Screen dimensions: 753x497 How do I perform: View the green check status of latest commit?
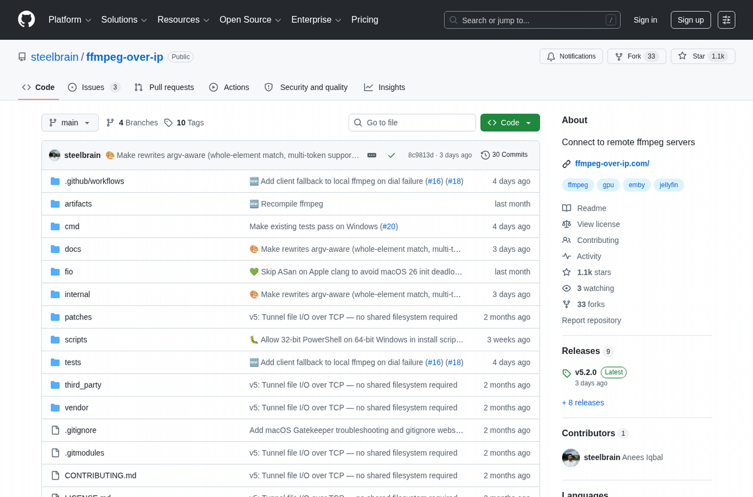click(392, 155)
